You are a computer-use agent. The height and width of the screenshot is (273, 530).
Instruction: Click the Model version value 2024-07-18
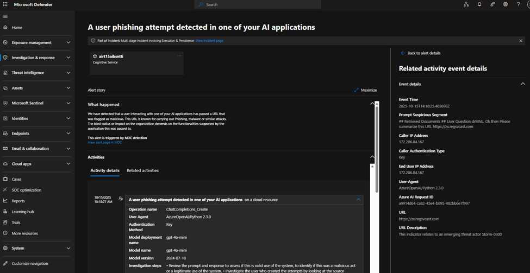175,258
